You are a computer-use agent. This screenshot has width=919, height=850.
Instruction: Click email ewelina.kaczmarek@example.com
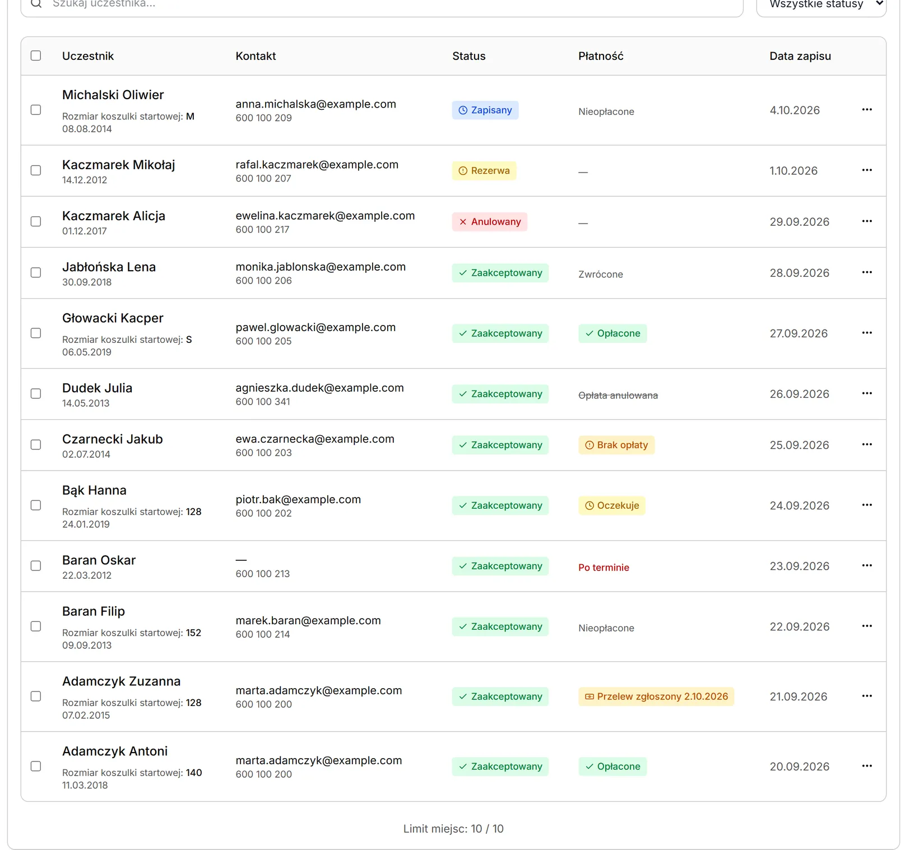click(325, 215)
